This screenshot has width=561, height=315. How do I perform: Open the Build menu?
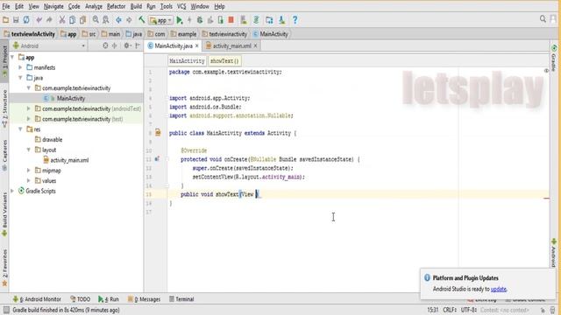tap(136, 6)
